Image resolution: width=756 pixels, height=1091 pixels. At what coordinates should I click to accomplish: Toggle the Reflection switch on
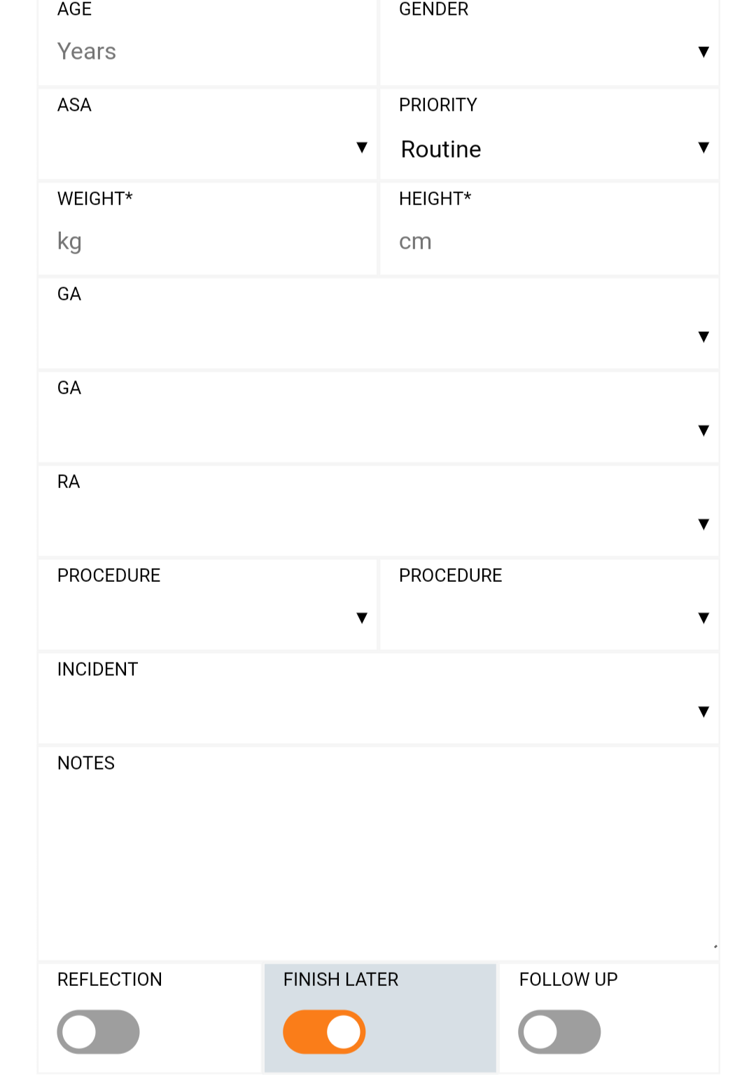point(98,1031)
